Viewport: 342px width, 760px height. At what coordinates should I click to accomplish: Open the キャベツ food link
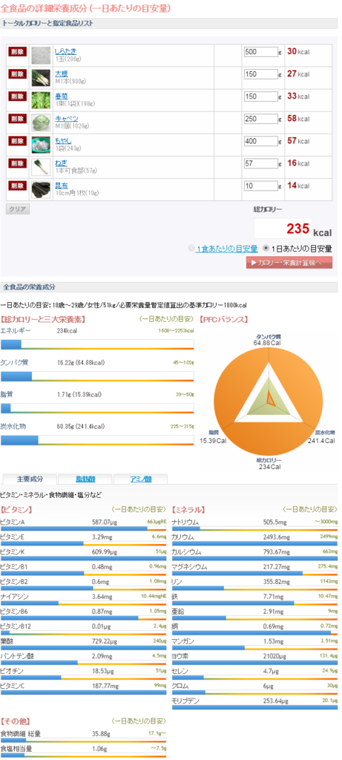click(66, 119)
